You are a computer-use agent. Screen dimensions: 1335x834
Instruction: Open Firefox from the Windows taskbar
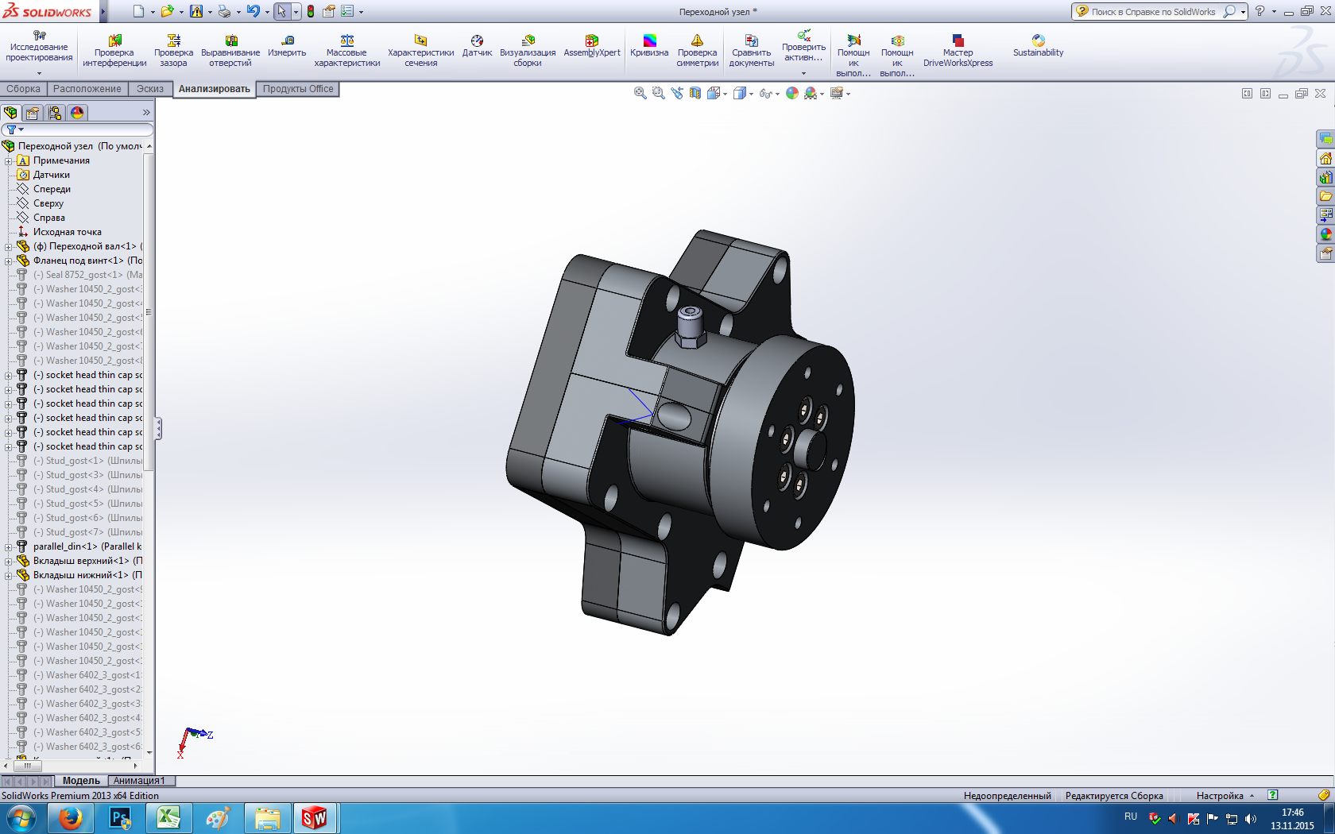tap(71, 818)
